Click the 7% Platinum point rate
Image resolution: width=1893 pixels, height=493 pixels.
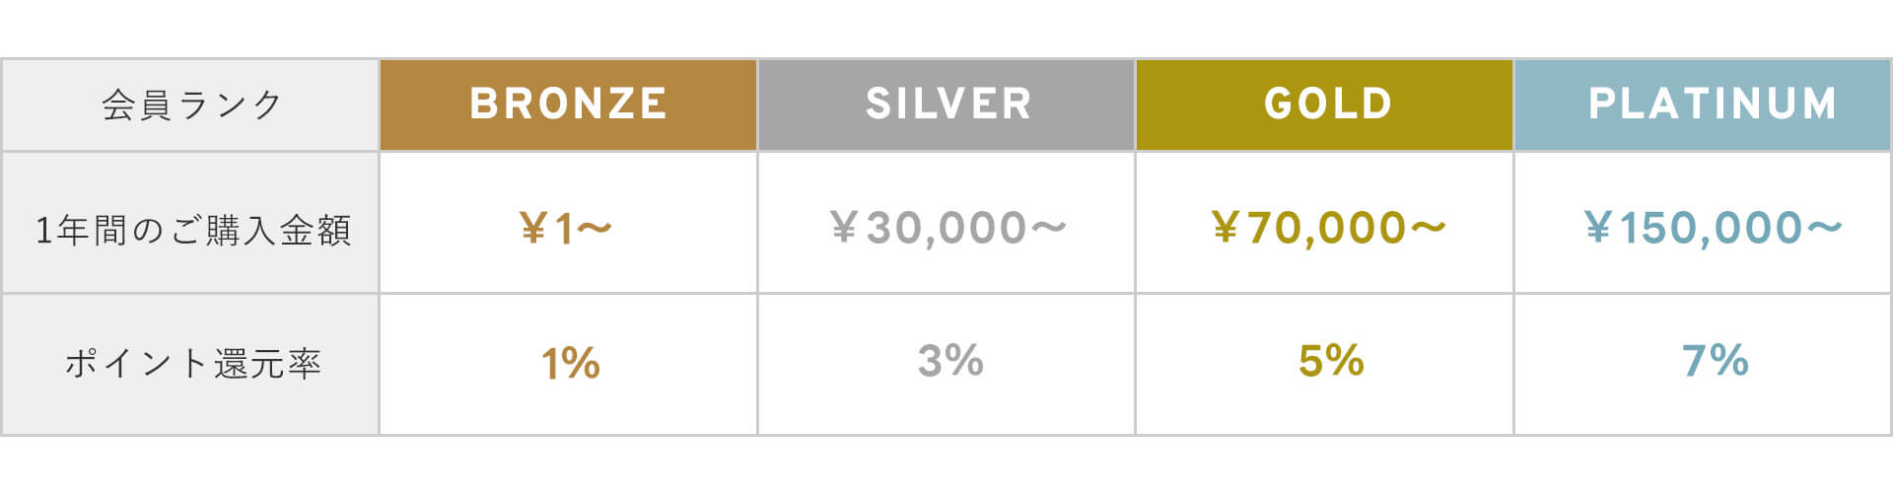point(1715,361)
